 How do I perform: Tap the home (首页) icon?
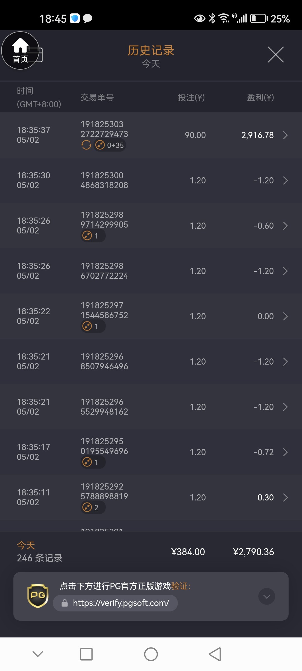[20, 51]
